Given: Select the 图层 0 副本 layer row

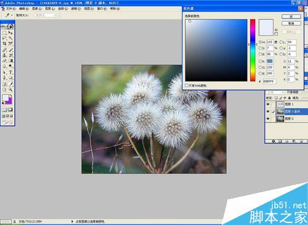Looking at the screenshot, I should (x=286, y=112).
